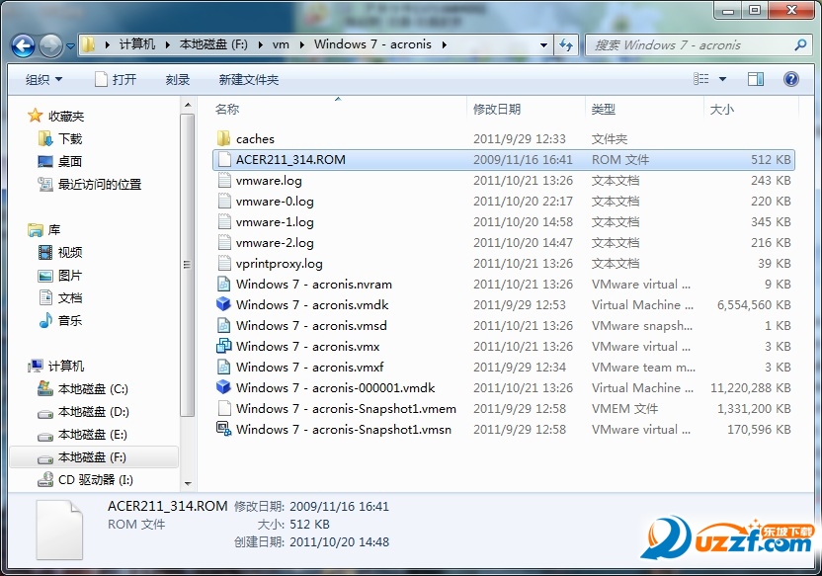Screen dimensions: 822x576
Task: Click the 新建文件夹 button
Action: pyautogui.click(x=249, y=79)
